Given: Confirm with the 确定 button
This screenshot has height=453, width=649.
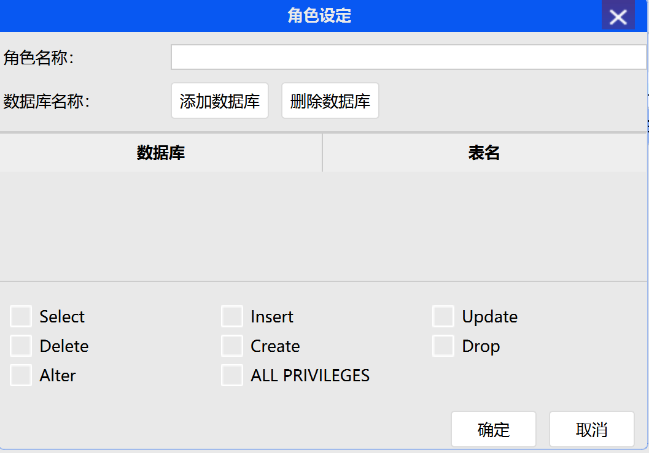Looking at the screenshot, I should click(494, 430).
